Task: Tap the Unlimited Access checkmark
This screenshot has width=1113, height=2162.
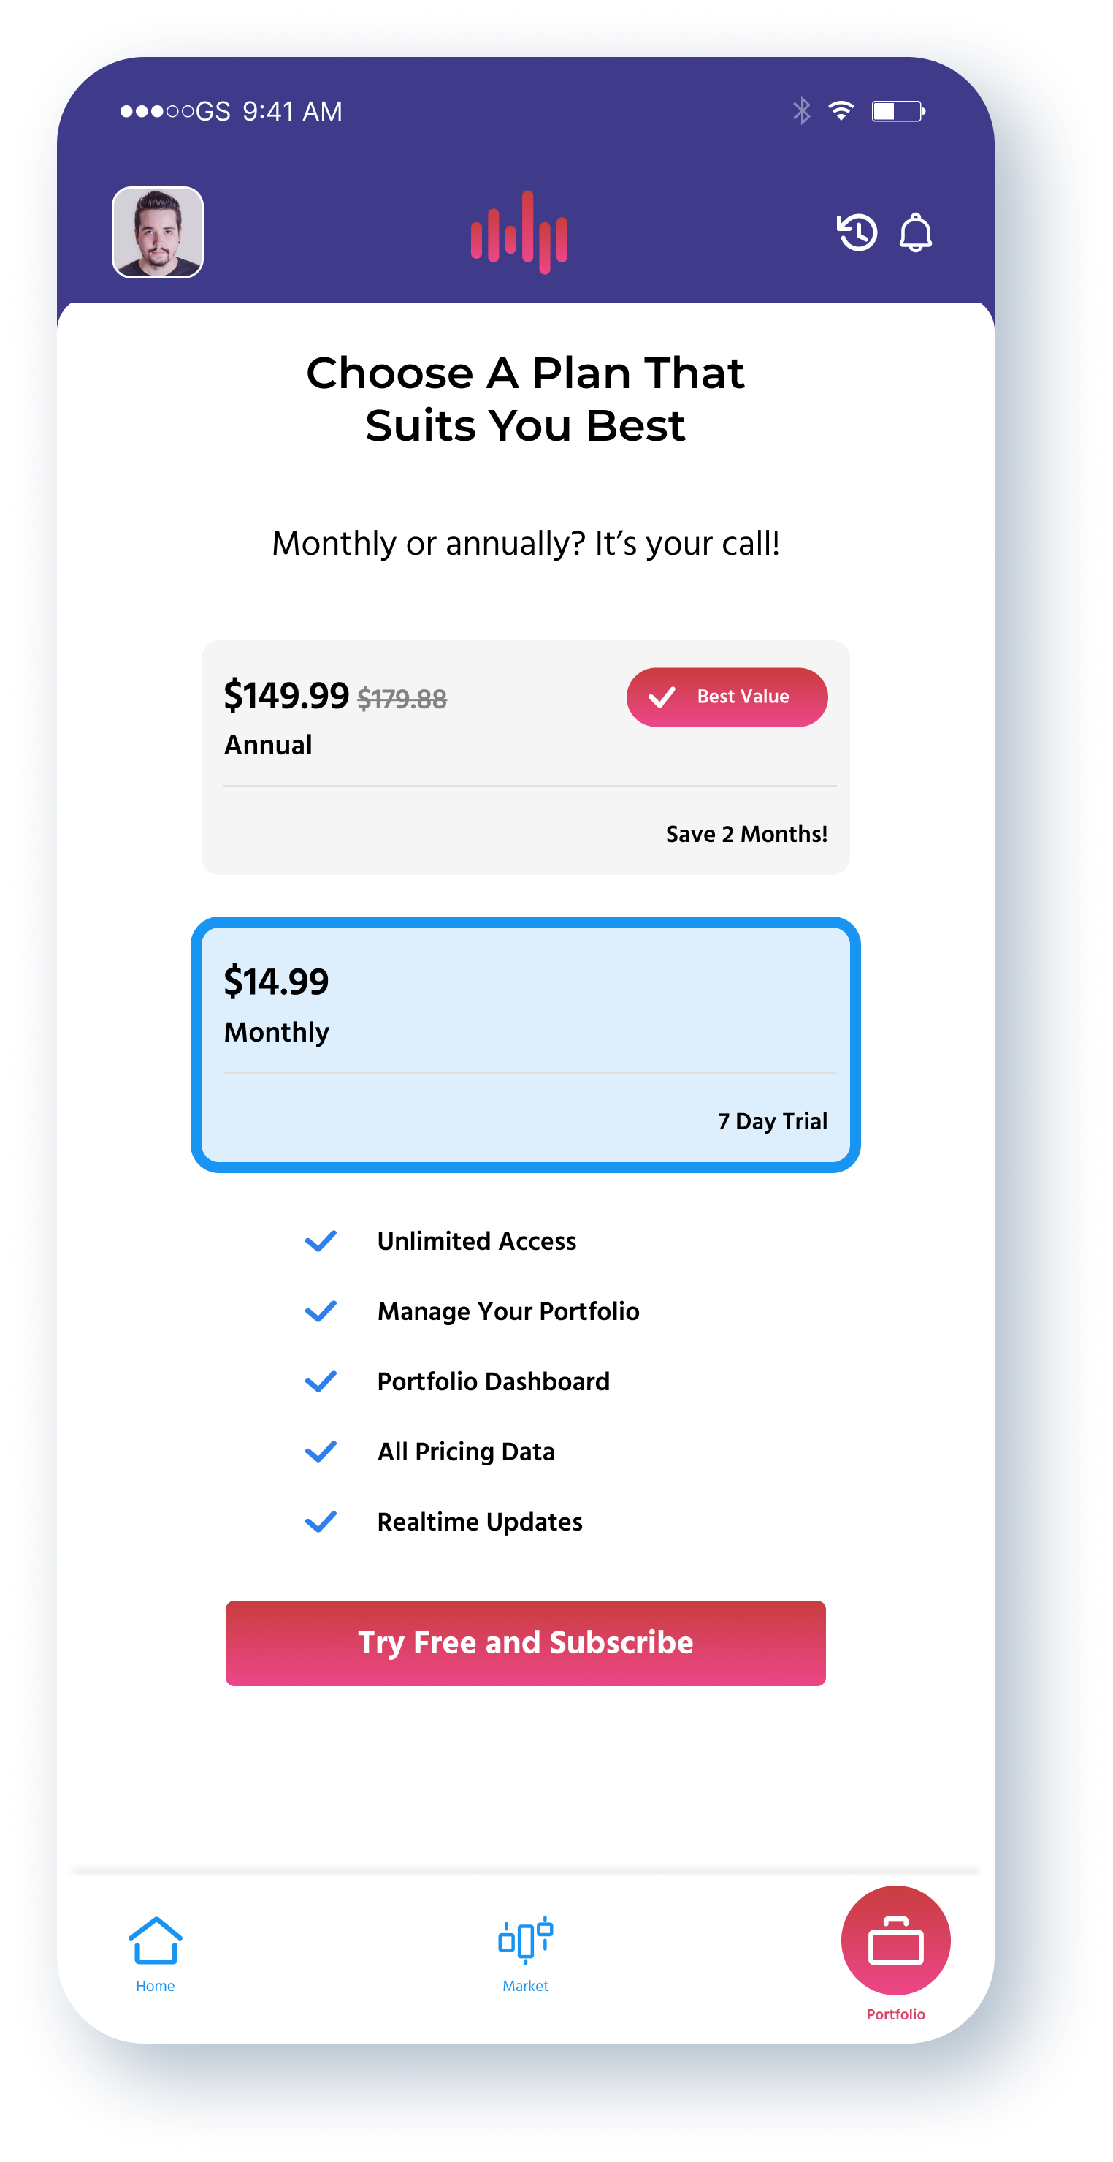Action: click(x=321, y=1240)
